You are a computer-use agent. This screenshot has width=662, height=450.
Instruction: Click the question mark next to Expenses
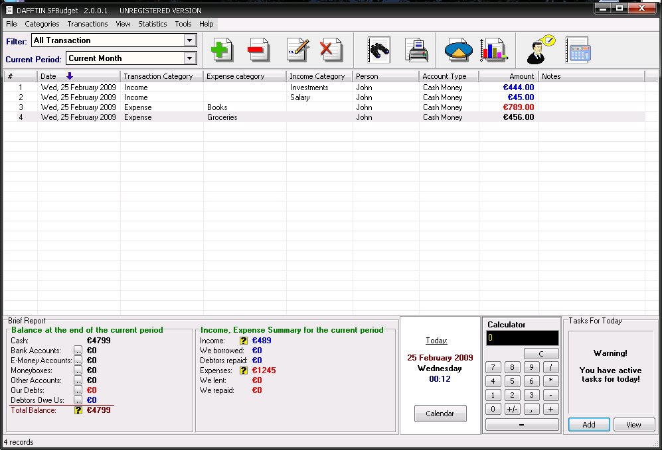point(244,370)
